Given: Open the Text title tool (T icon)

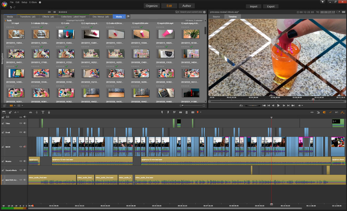Looking at the screenshot, I should (x=43, y=112).
